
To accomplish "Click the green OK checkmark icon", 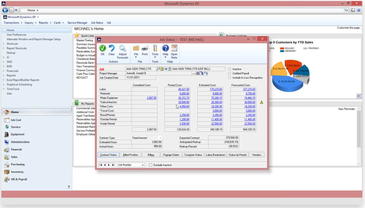I will pos(103,48).
